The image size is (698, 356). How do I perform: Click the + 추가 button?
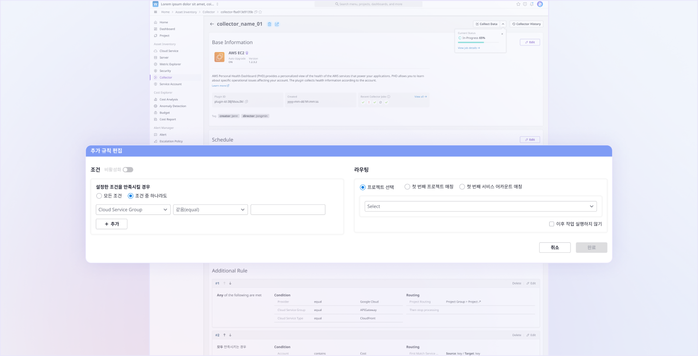click(x=111, y=224)
